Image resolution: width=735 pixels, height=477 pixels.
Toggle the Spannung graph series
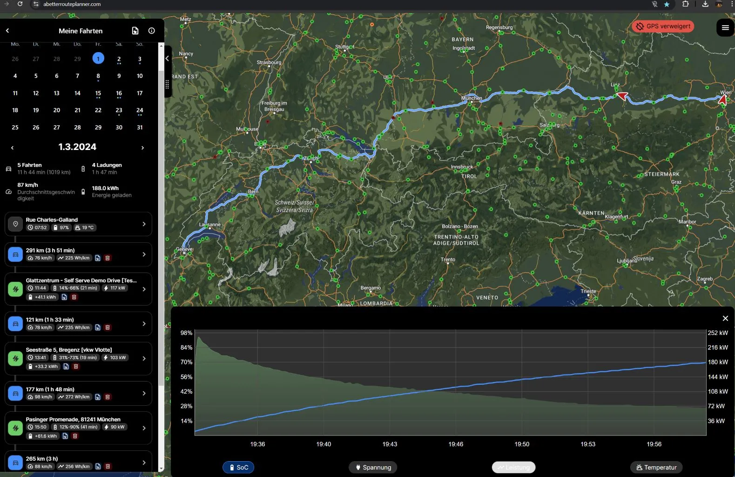pos(372,467)
